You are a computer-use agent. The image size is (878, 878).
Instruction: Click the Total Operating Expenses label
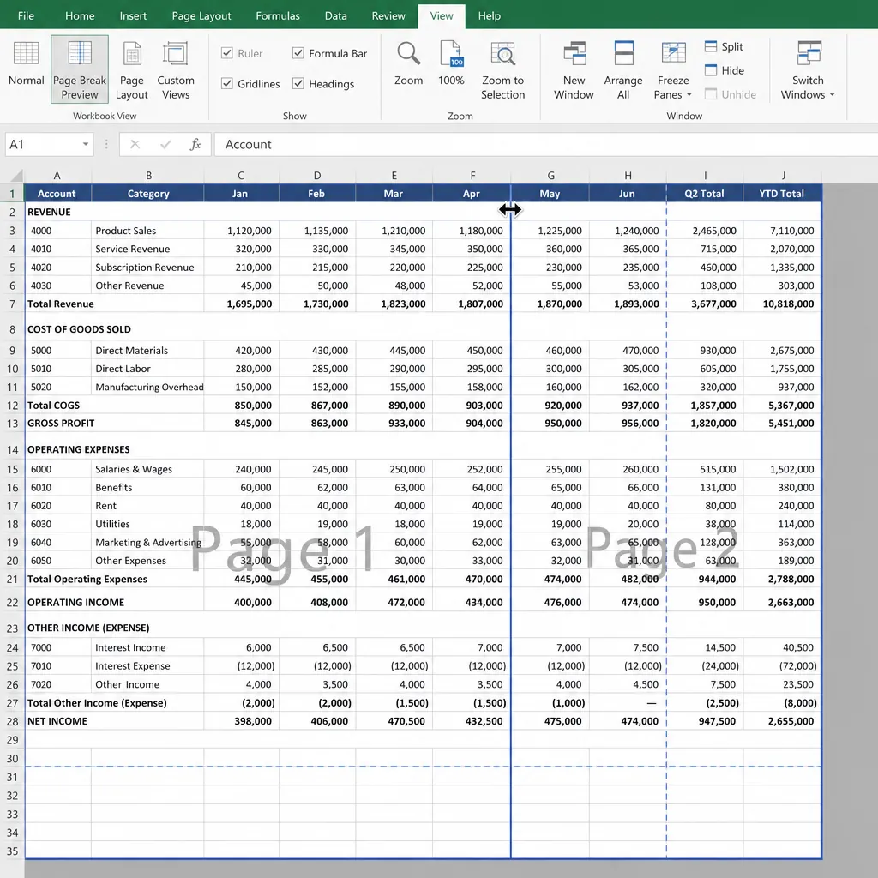(87, 579)
